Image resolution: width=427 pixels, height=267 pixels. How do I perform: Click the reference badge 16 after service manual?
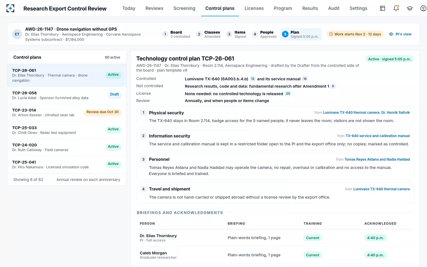point(305,79)
